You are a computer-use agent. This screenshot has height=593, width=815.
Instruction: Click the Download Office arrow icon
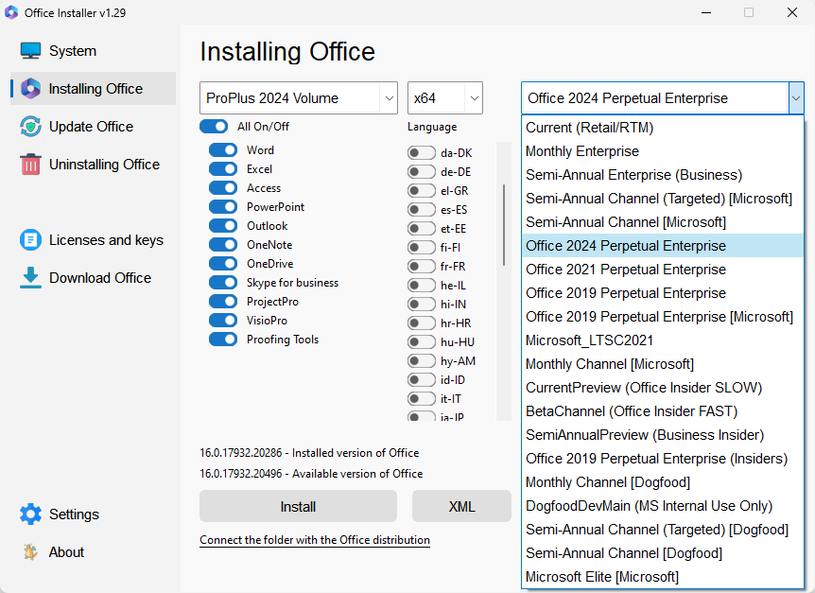[x=30, y=277]
